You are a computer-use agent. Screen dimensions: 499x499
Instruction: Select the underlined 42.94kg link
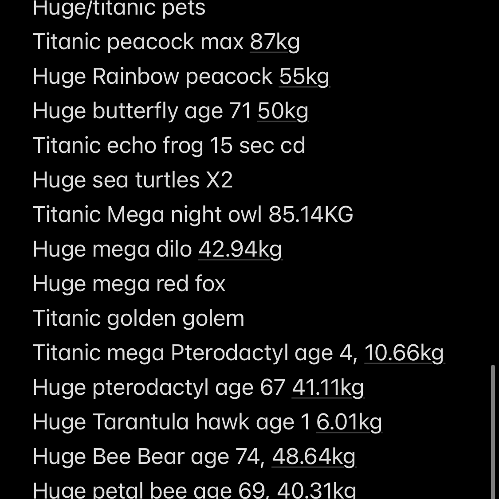[x=240, y=250]
